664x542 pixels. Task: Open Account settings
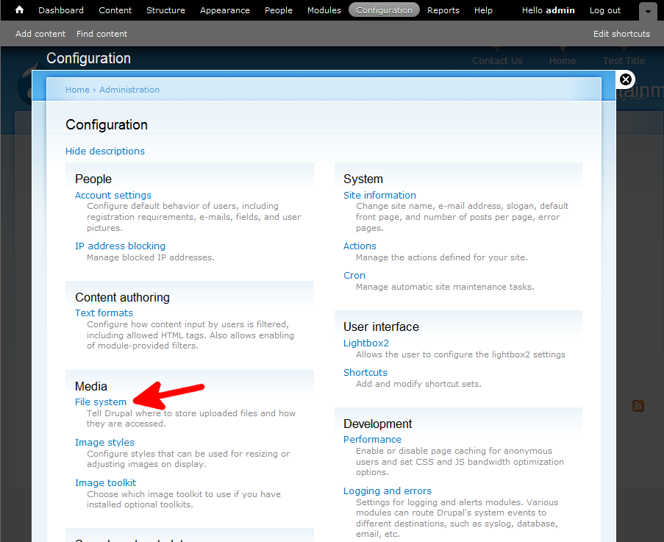[x=113, y=195]
